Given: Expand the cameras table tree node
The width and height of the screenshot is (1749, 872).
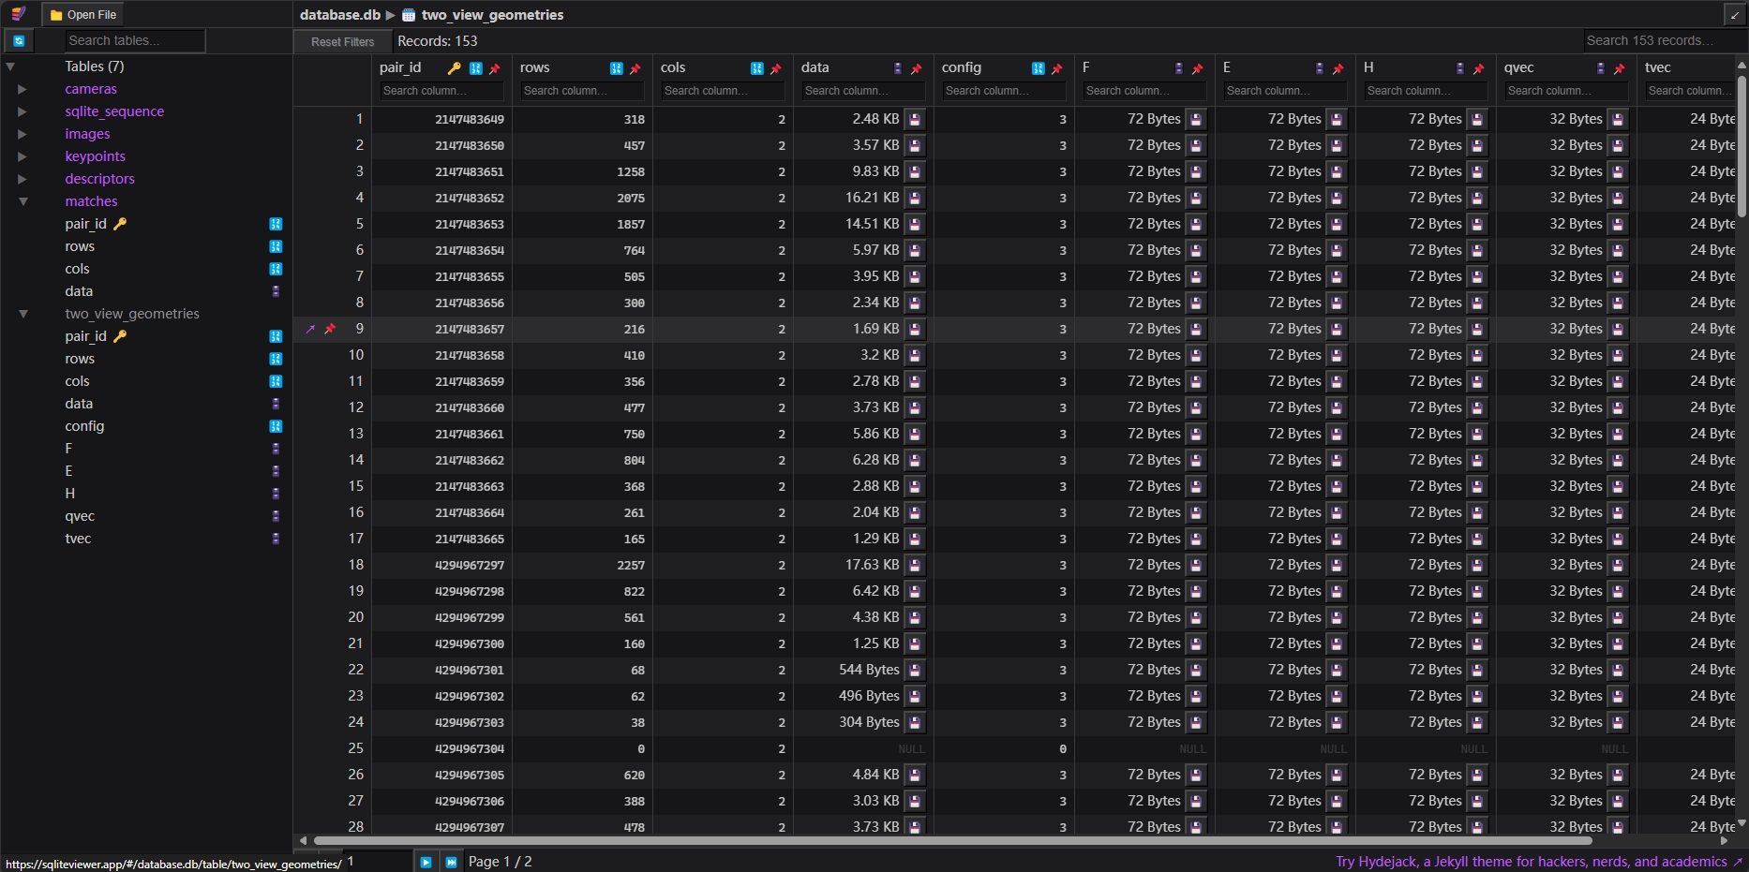Looking at the screenshot, I should (22, 89).
